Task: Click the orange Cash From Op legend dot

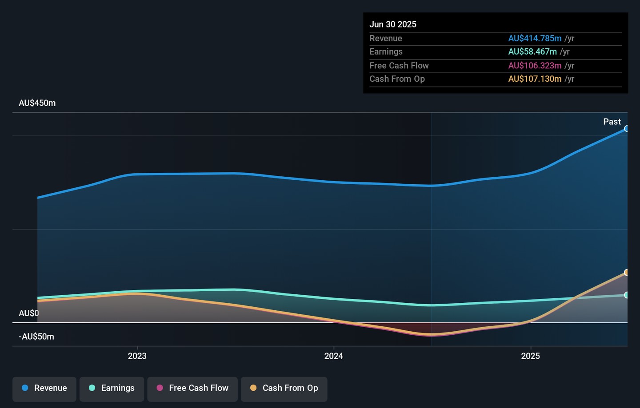Action: [253, 388]
